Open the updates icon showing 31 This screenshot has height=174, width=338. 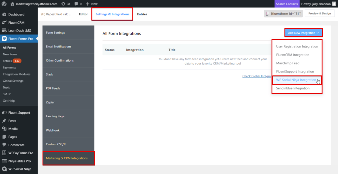(x=63, y=4)
